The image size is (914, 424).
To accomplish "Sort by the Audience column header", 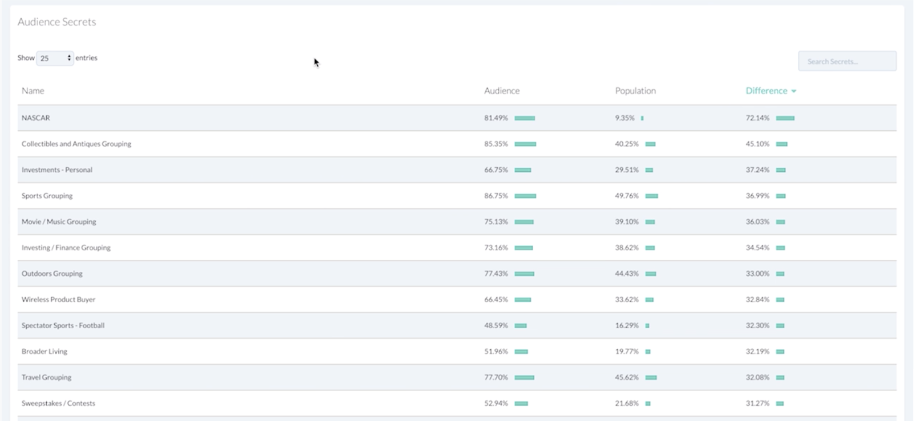I will [x=501, y=91].
